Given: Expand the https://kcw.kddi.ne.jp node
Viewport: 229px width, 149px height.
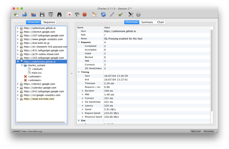Looking at the screenshot, I should (18, 43).
